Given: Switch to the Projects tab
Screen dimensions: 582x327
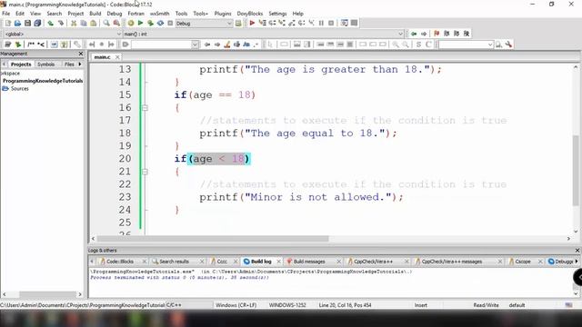Looking at the screenshot, I should [x=21, y=64].
